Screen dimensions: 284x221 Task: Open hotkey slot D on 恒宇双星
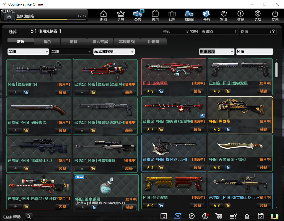216,91
